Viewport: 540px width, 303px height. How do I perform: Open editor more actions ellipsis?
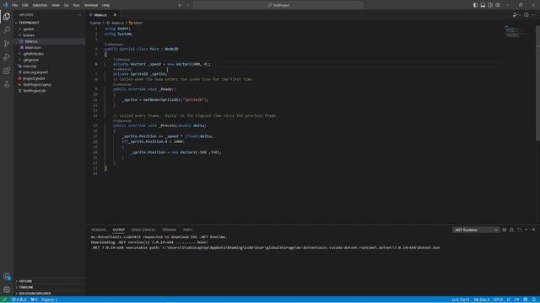pos(534,15)
